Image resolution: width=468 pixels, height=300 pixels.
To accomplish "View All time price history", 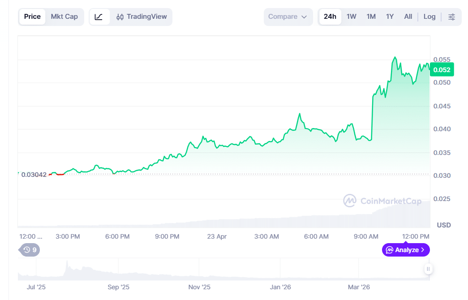I will [x=408, y=17].
